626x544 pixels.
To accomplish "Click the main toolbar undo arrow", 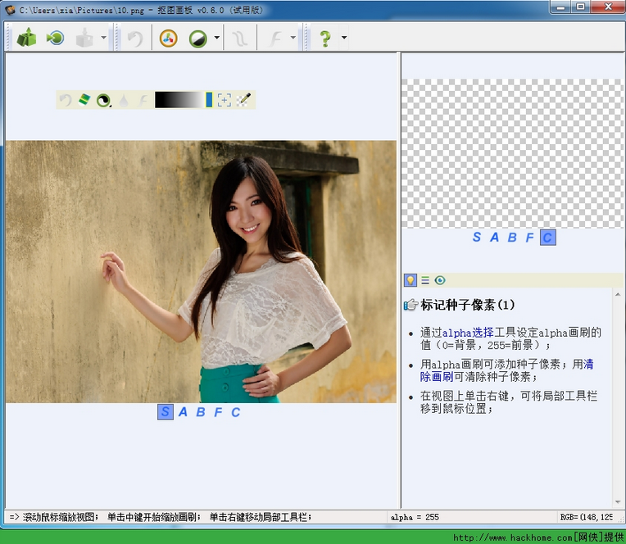I will (x=135, y=39).
